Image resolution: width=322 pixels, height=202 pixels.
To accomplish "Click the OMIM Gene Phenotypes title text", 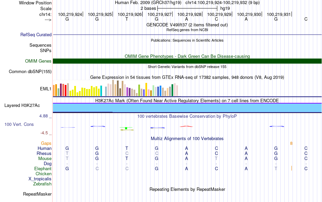I will tap(187, 56).
